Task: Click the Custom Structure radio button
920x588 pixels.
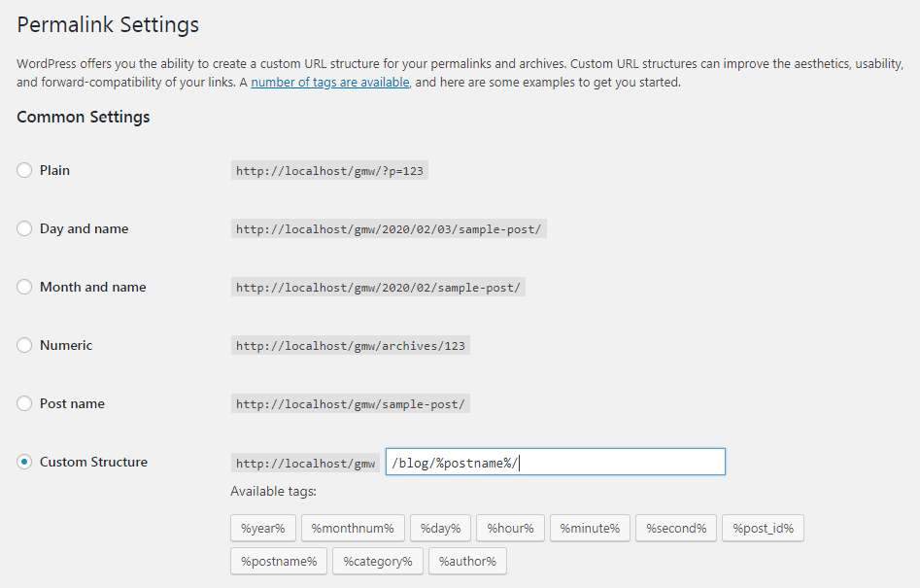Action: click(24, 462)
